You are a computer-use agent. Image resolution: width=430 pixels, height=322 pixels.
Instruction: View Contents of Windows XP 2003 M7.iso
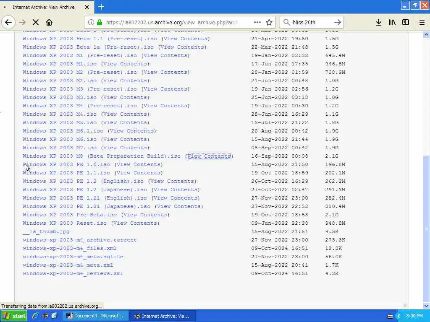click(x=125, y=148)
